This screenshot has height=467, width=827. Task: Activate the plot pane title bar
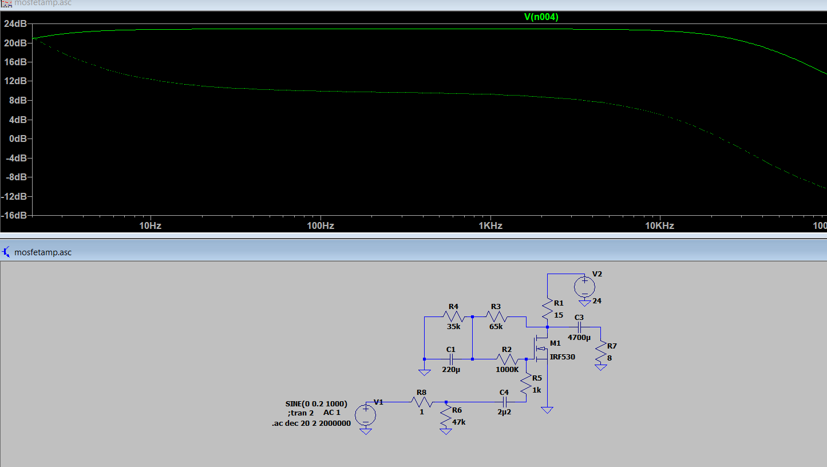coord(413,4)
